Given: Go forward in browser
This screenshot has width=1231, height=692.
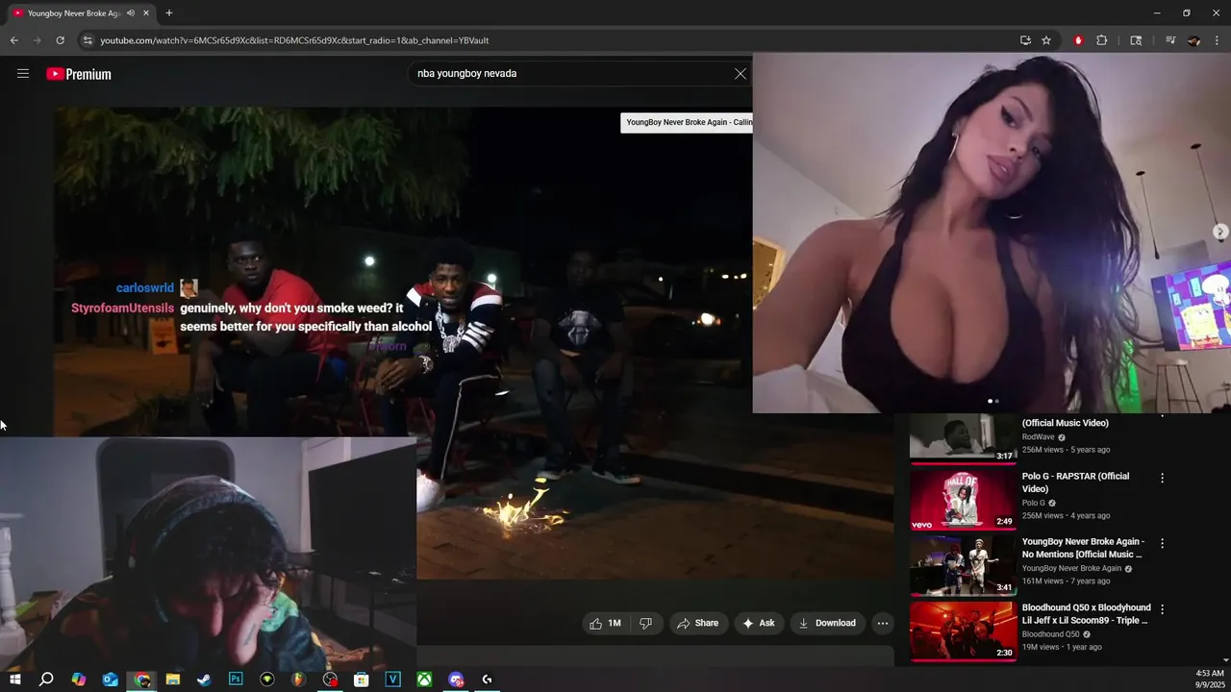Looking at the screenshot, I should (38, 40).
